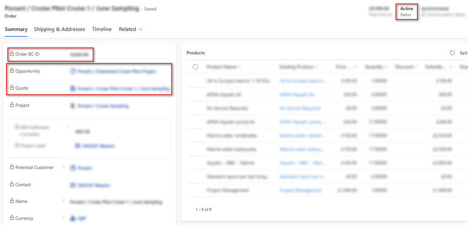Open the linked Quote record
Screen dimensions: 468x225
click(x=124, y=88)
